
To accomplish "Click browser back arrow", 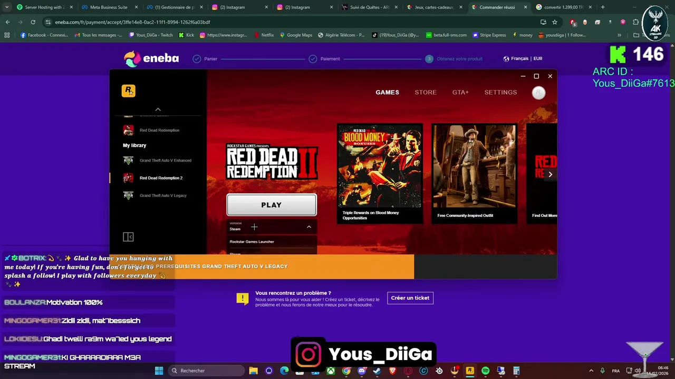I will (7, 22).
